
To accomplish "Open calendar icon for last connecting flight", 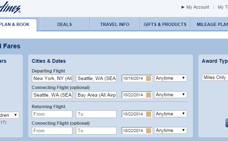I will click(148, 131).
